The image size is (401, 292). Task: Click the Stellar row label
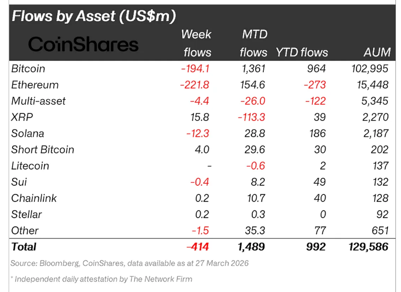click(26, 215)
